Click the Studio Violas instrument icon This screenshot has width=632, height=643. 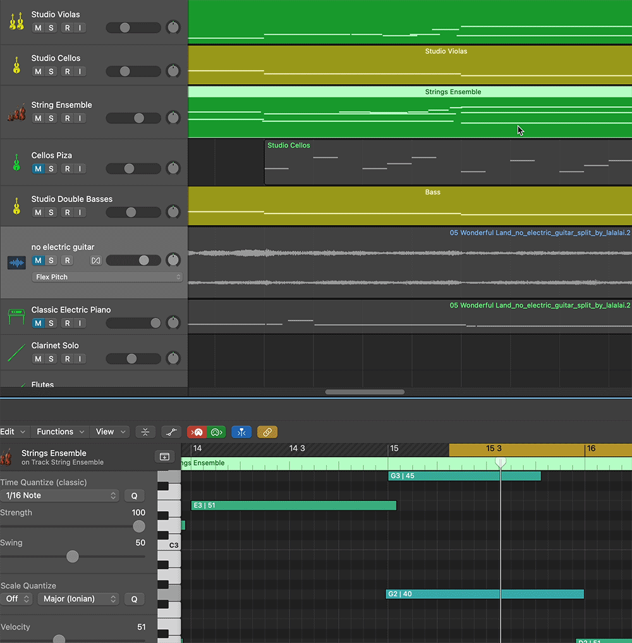coord(16,21)
